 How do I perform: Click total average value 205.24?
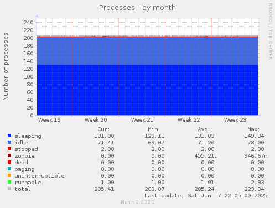[x=204, y=189]
